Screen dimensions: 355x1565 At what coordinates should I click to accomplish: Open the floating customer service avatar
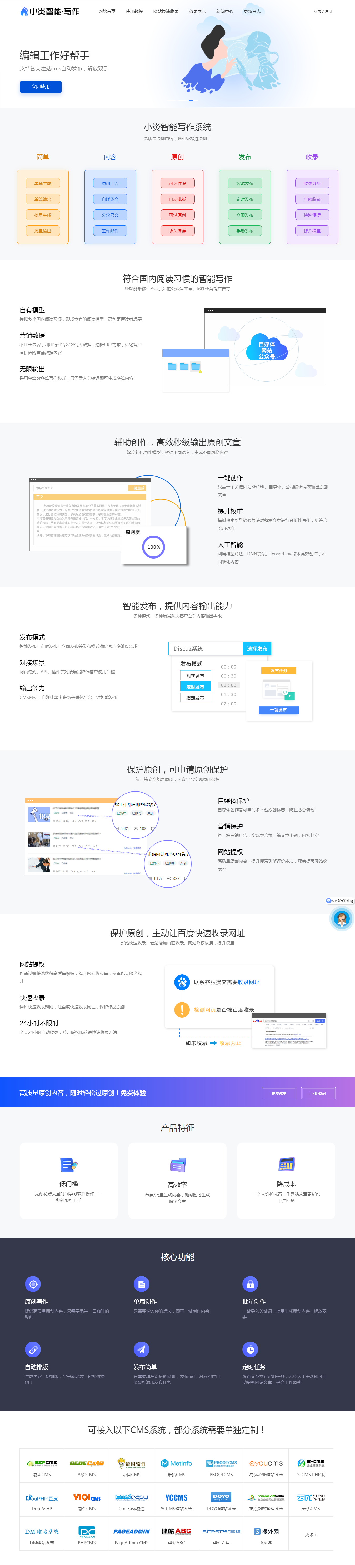[341, 918]
